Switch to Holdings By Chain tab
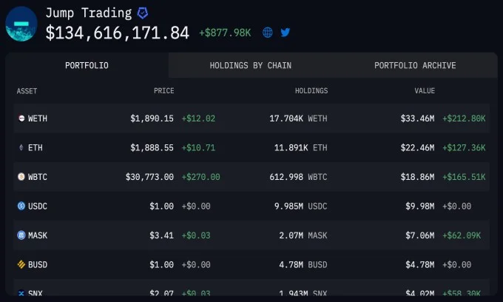503x302 pixels. 250,65
